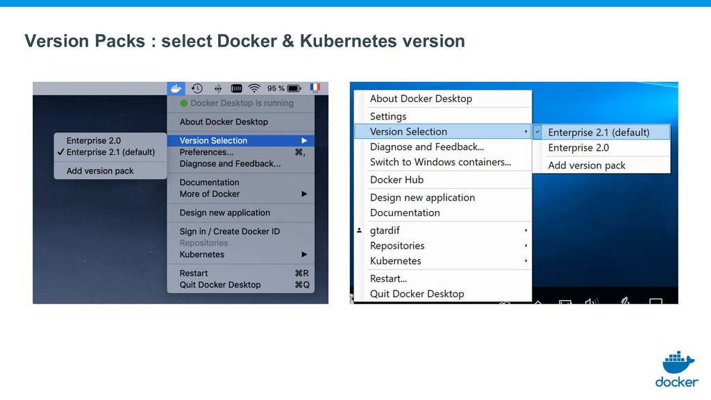This screenshot has height=400, width=711.
Task: Expand Version Selection arrow in Windows menu
Action: 526,131
